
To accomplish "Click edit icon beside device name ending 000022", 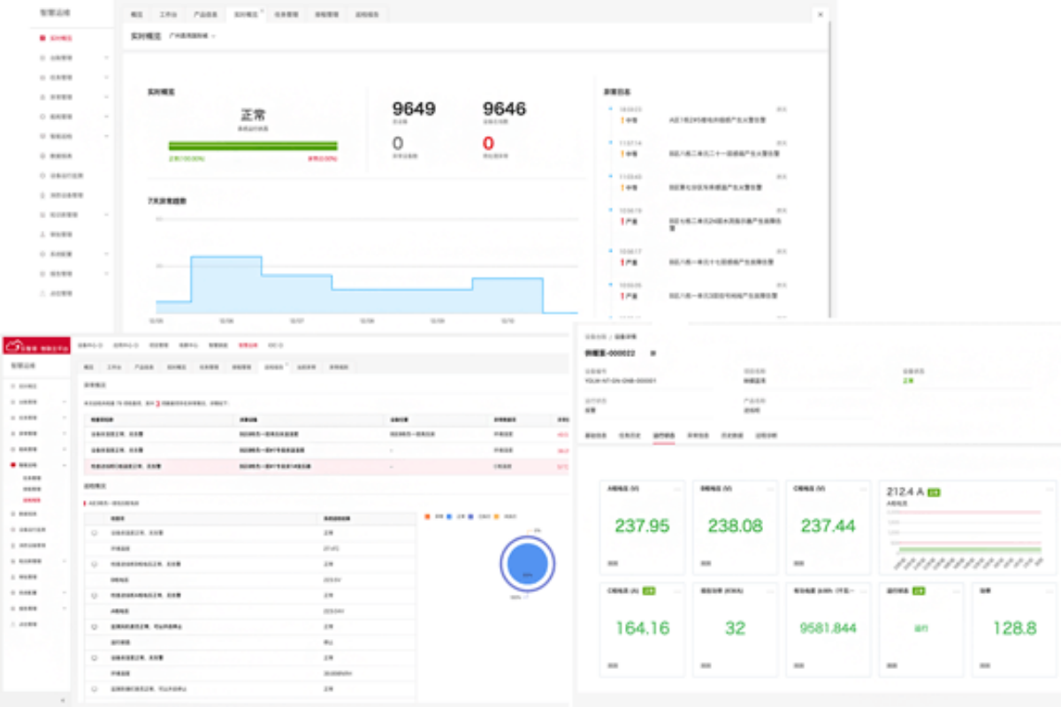I will pyautogui.click(x=653, y=352).
